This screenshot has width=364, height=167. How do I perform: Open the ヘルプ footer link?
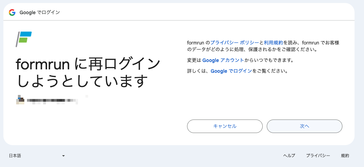point(289,156)
